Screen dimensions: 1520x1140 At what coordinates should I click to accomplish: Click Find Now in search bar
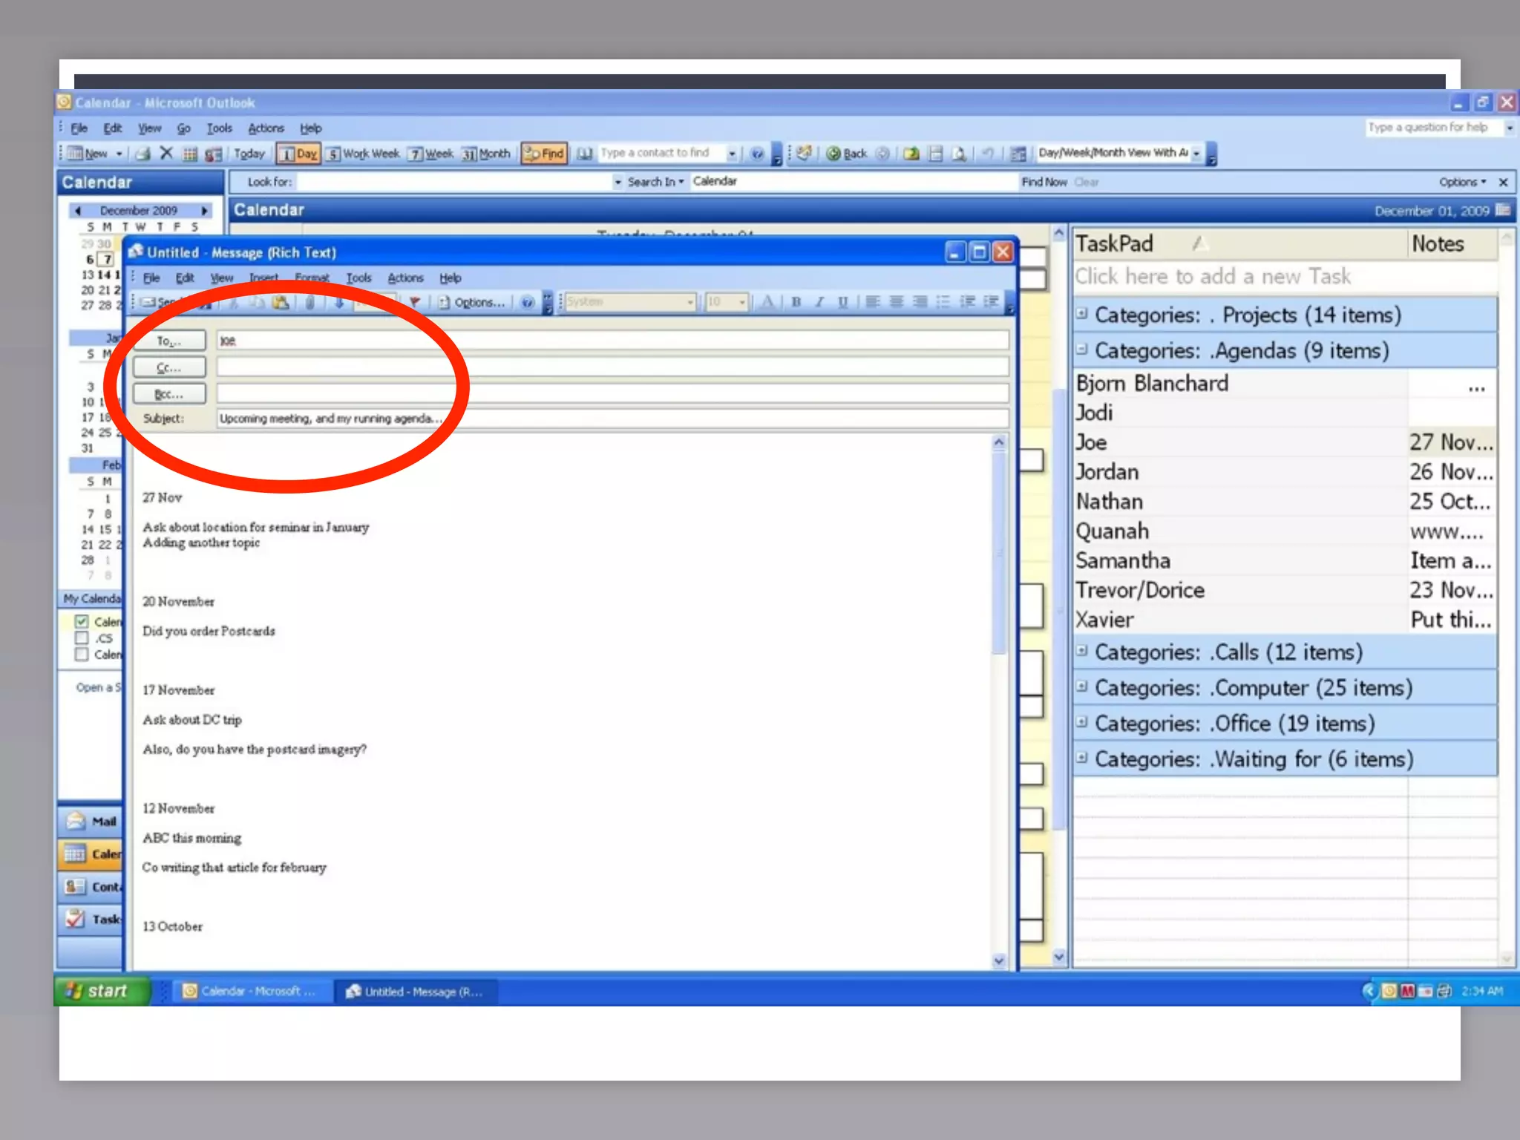click(1044, 183)
